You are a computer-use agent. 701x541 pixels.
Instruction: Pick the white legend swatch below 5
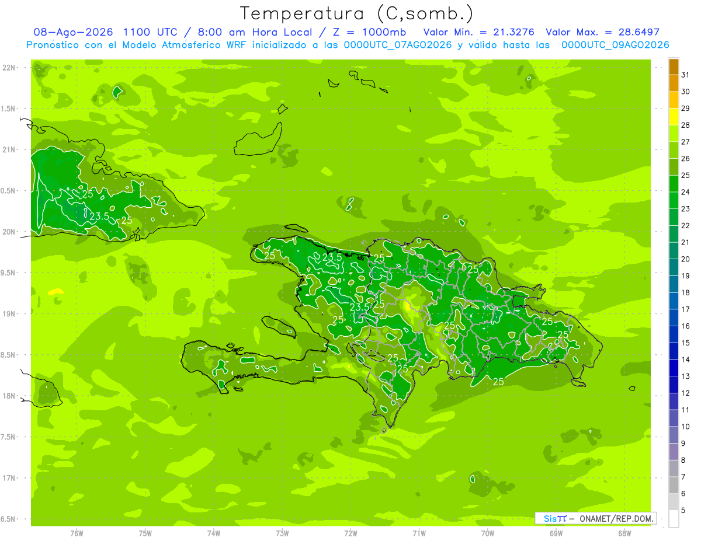(x=674, y=519)
